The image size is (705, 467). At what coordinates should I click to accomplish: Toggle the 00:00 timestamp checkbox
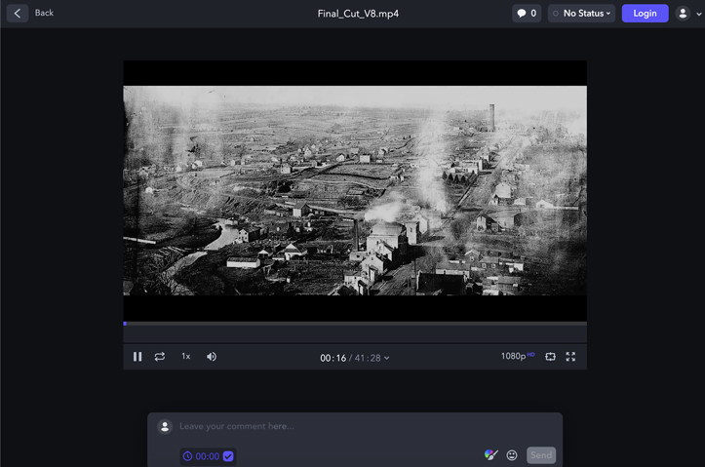228,456
